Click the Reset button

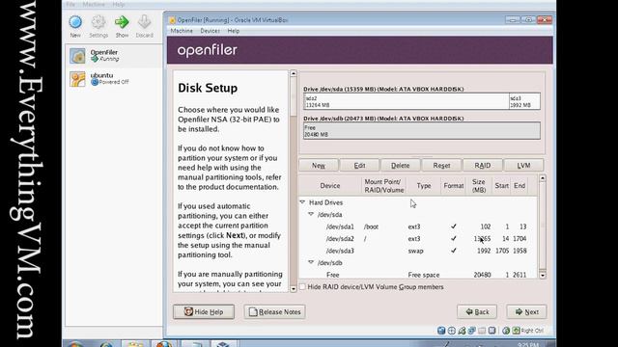tap(441, 165)
